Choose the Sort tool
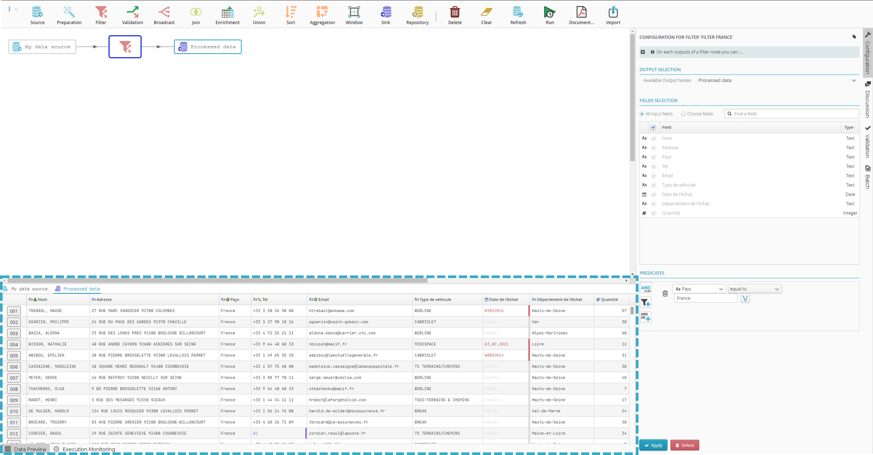This screenshot has width=873, height=455. 291,15
